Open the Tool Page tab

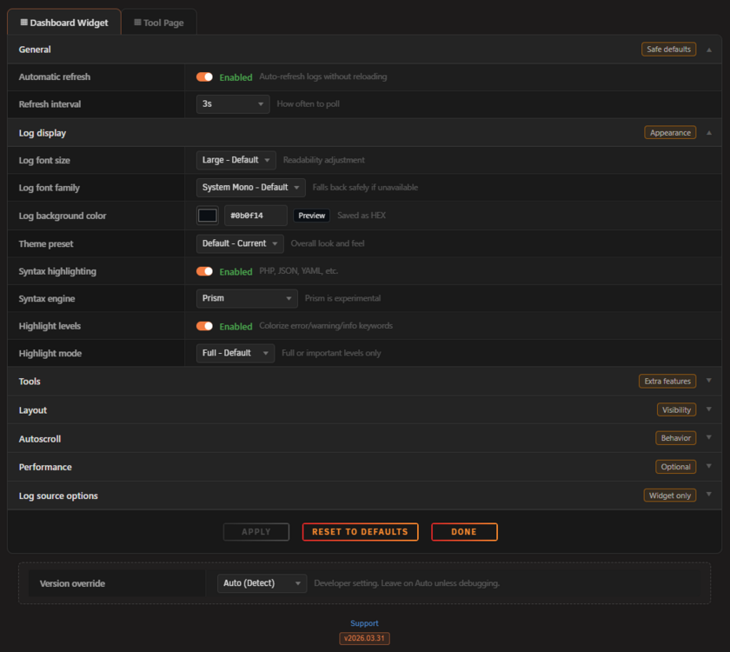pos(159,23)
